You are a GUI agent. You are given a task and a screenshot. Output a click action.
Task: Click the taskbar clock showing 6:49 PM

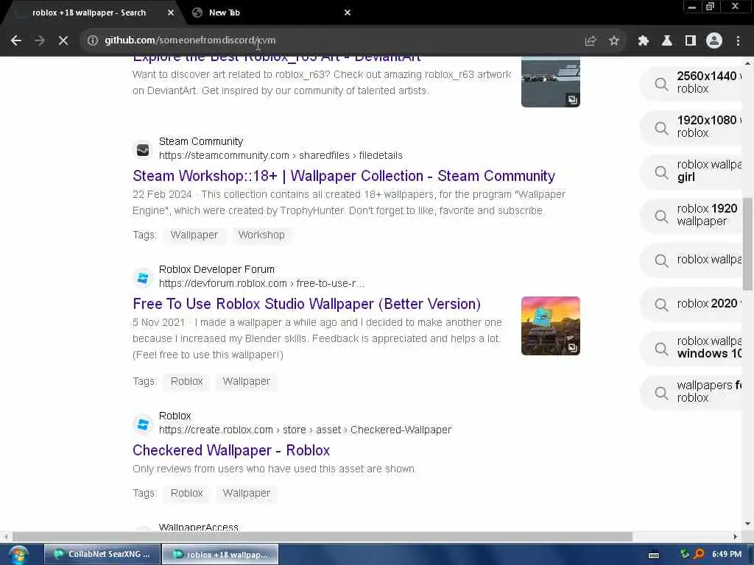pyautogui.click(x=727, y=555)
